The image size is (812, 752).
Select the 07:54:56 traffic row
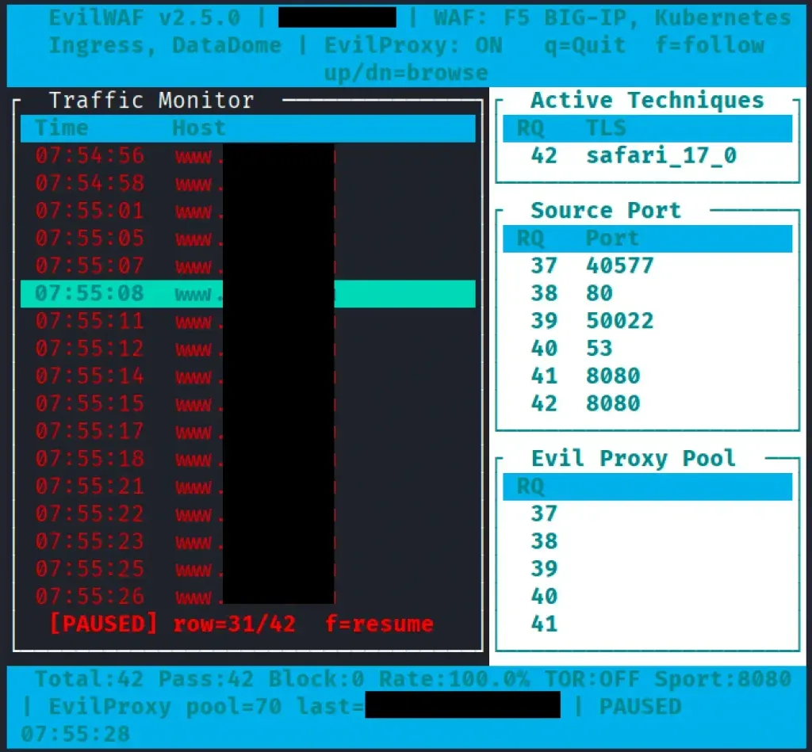[247, 156]
